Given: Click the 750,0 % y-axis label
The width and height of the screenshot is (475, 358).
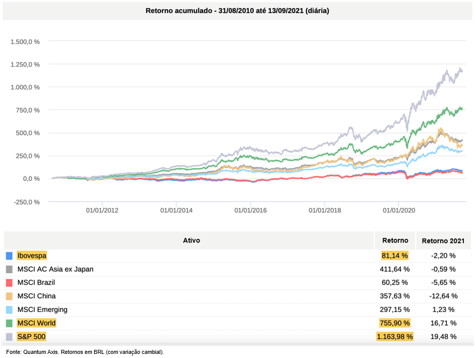Looking at the screenshot, I should [28, 110].
